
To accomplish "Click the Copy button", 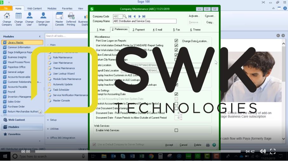I will click(x=210, y=22).
